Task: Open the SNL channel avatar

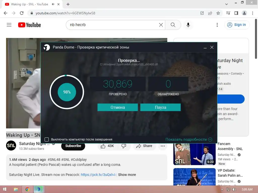Action: tap(11, 146)
